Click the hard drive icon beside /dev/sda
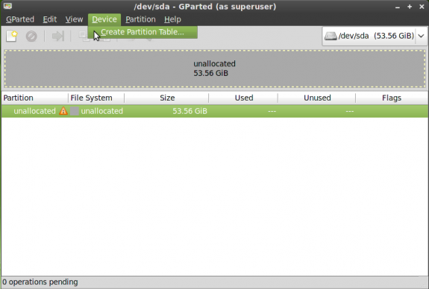 coord(331,36)
